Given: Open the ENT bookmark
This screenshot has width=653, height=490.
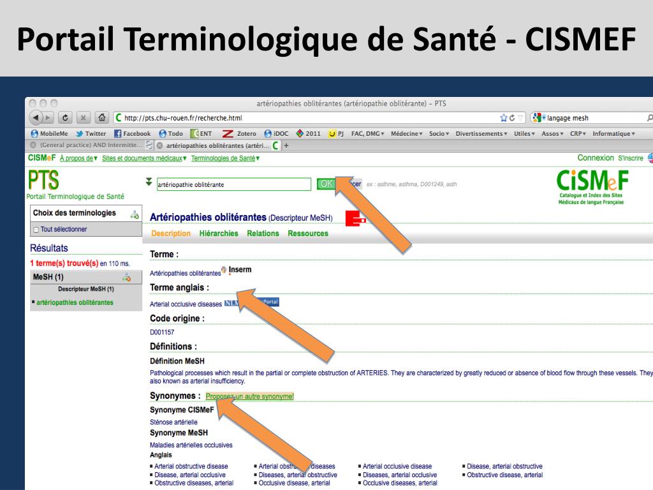Looking at the screenshot, I should point(201,134).
